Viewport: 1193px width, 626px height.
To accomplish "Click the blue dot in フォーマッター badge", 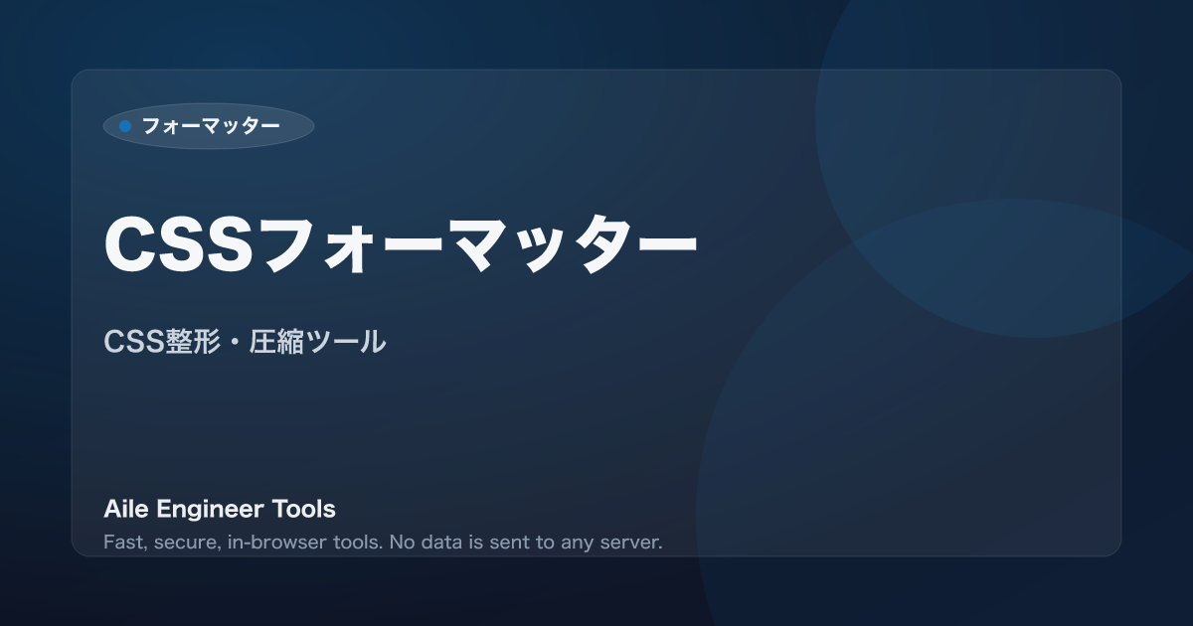I will (125, 126).
